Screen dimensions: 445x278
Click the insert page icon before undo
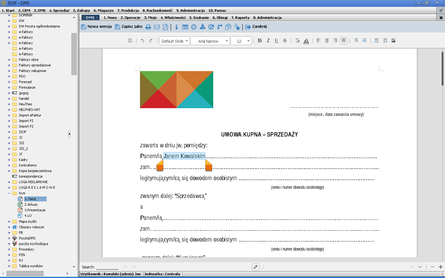(131, 41)
